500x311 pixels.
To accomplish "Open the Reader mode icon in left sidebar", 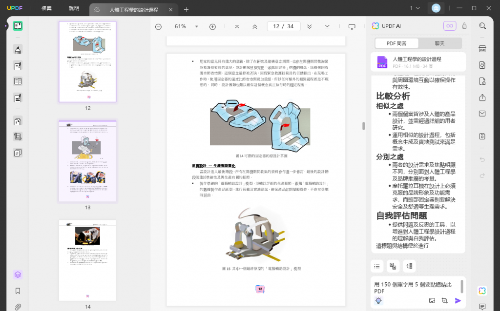I will (x=18, y=26).
